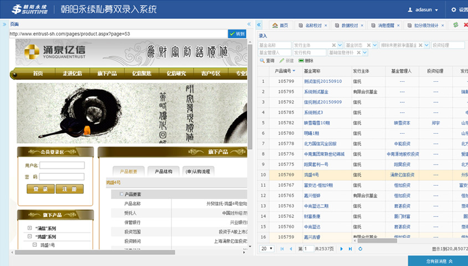The height and width of the screenshot is (266, 468).
Task: Click the 基金名称 filter input field
Action: click(x=274, y=45)
